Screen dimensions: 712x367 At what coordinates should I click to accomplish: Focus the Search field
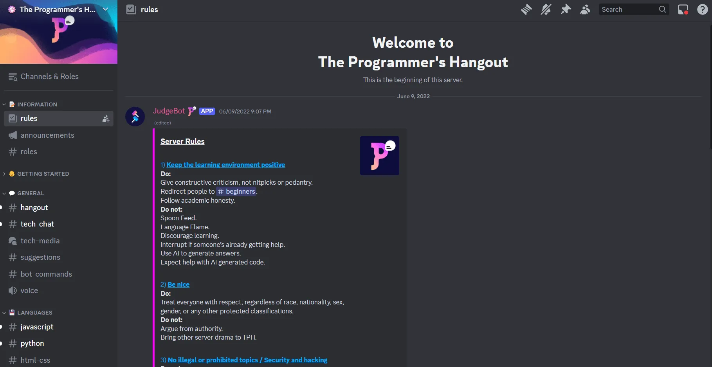coord(634,9)
